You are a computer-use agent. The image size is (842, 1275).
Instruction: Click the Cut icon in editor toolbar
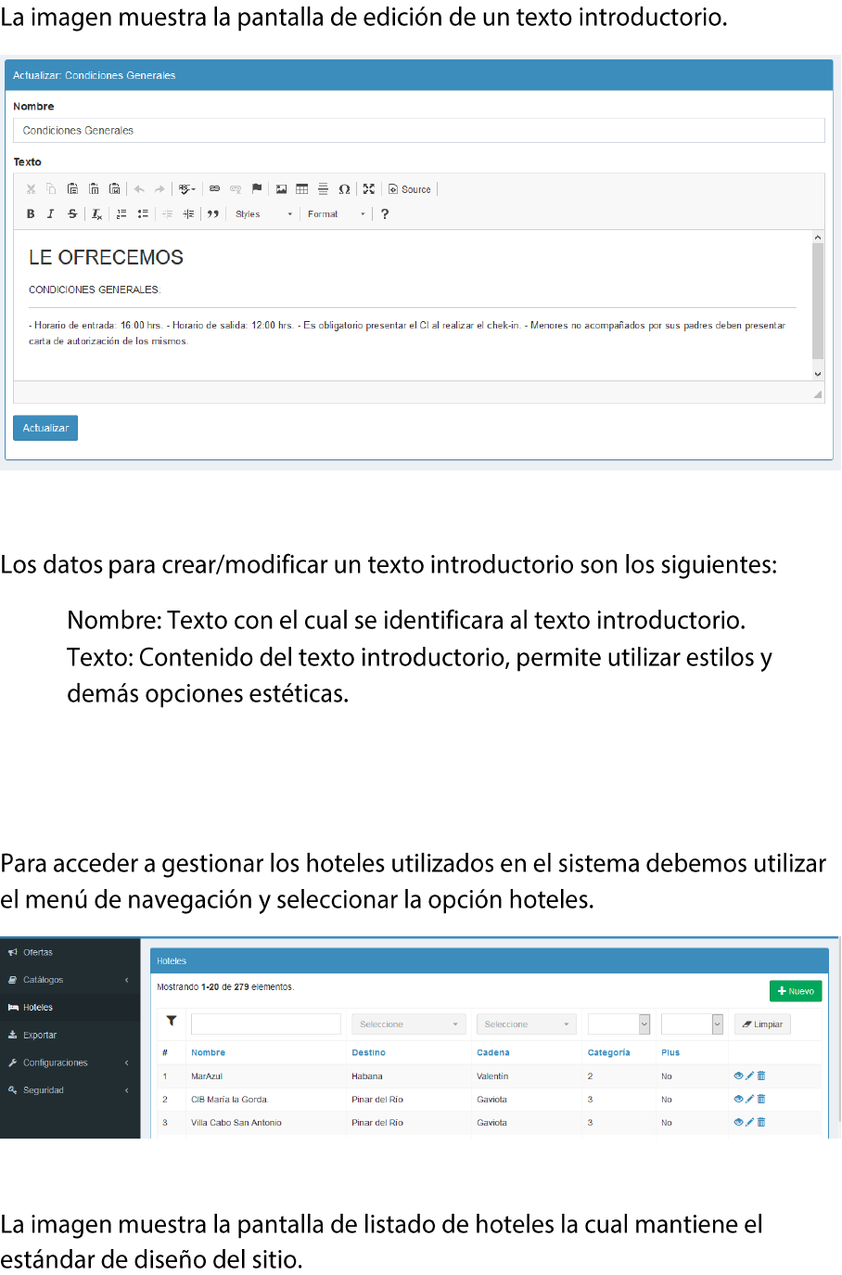coord(31,189)
